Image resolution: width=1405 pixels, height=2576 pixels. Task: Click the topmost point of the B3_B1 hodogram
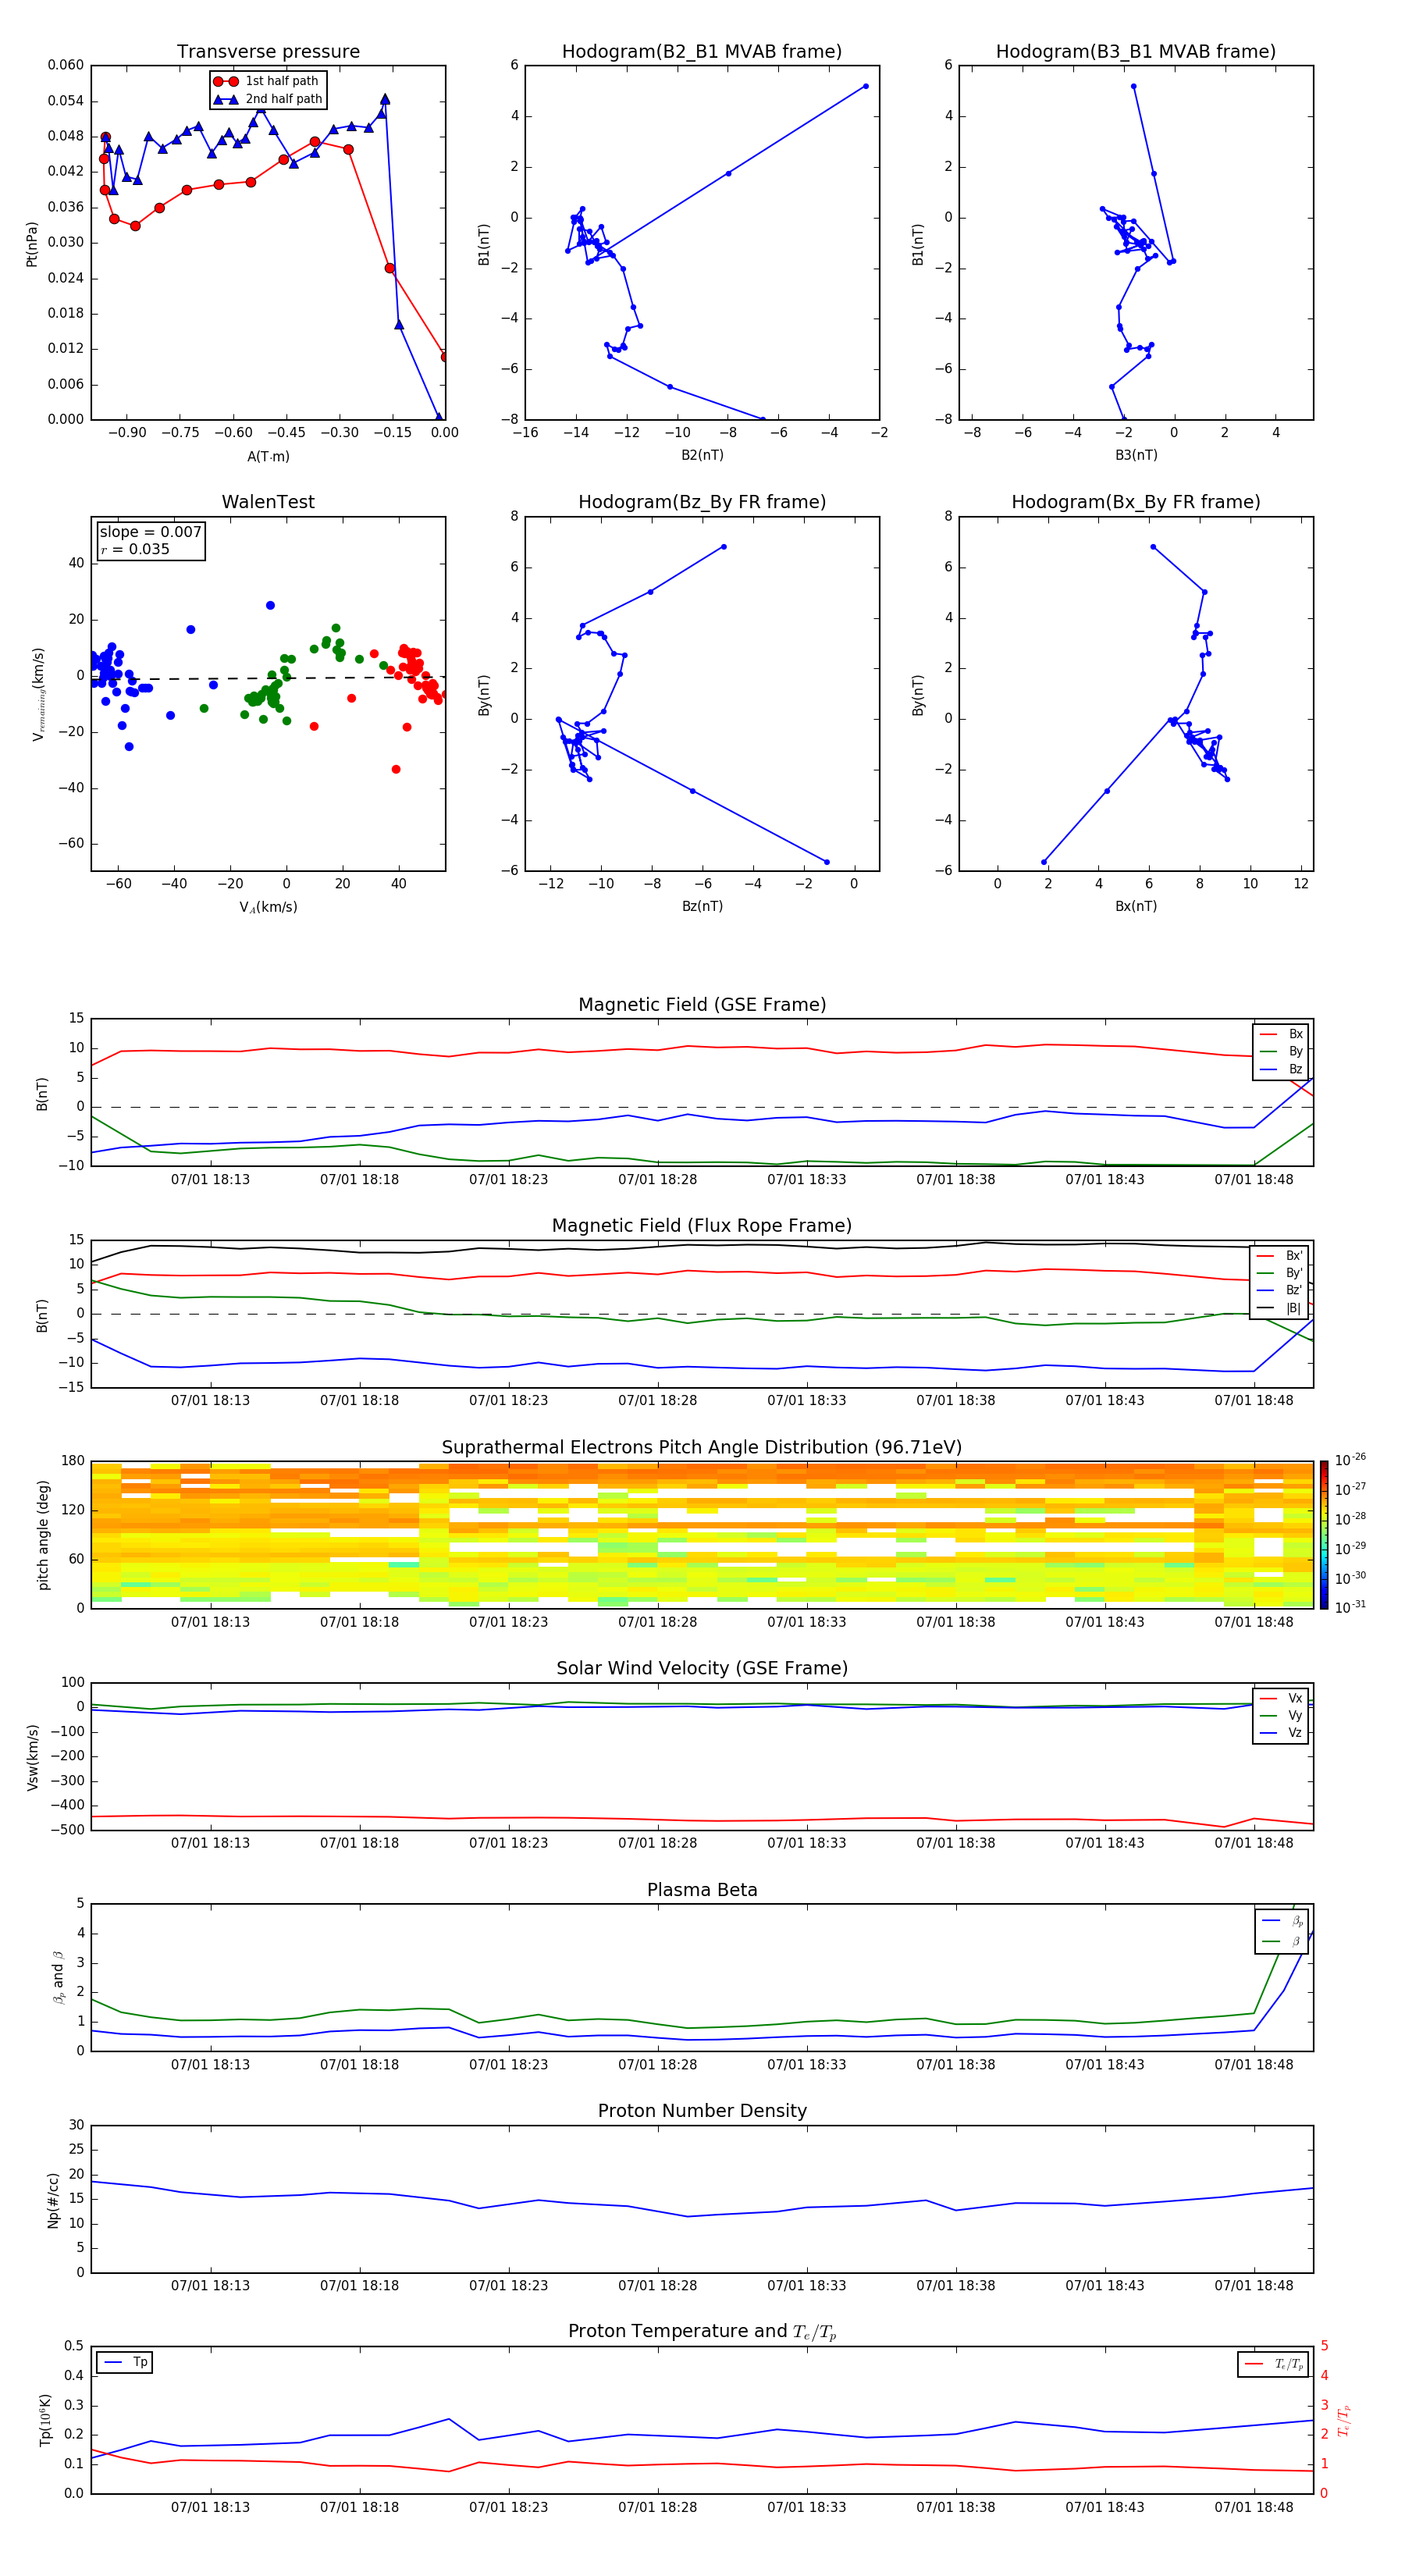pyautogui.click(x=1133, y=86)
